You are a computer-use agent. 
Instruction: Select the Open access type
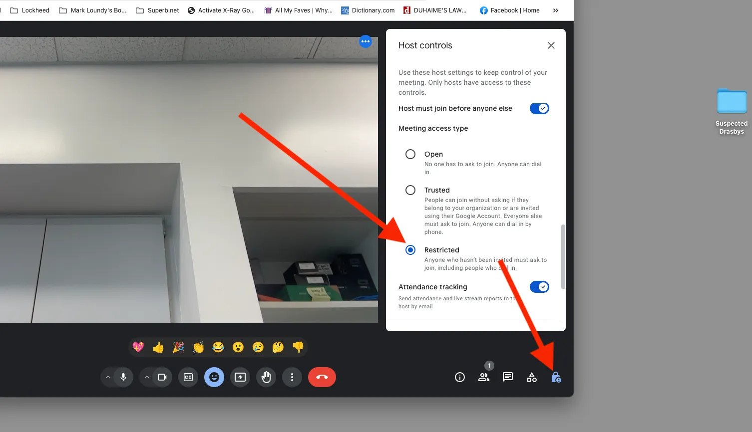coord(410,154)
